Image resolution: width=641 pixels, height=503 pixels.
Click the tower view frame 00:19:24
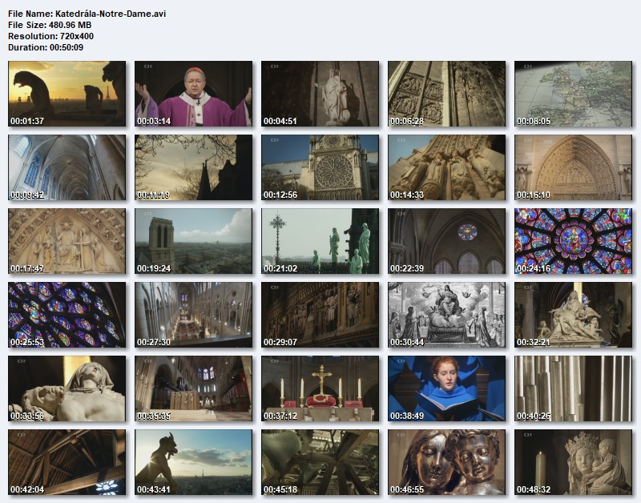[x=194, y=241]
